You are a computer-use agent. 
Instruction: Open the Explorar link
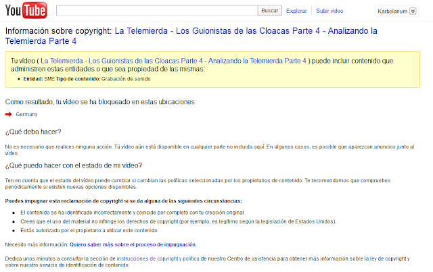click(296, 11)
